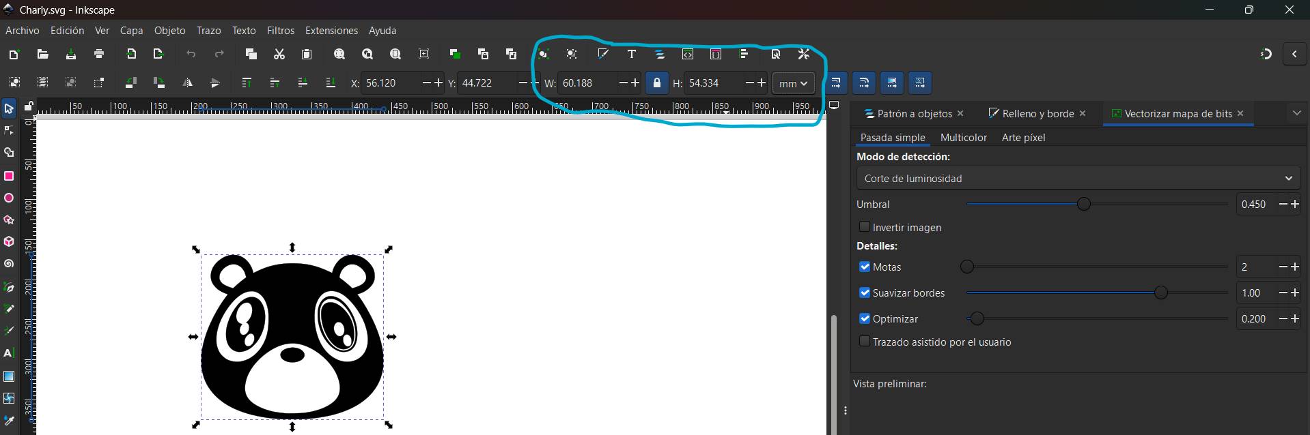
Task: Uncheck the Optimizar checkbox
Action: (x=865, y=318)
